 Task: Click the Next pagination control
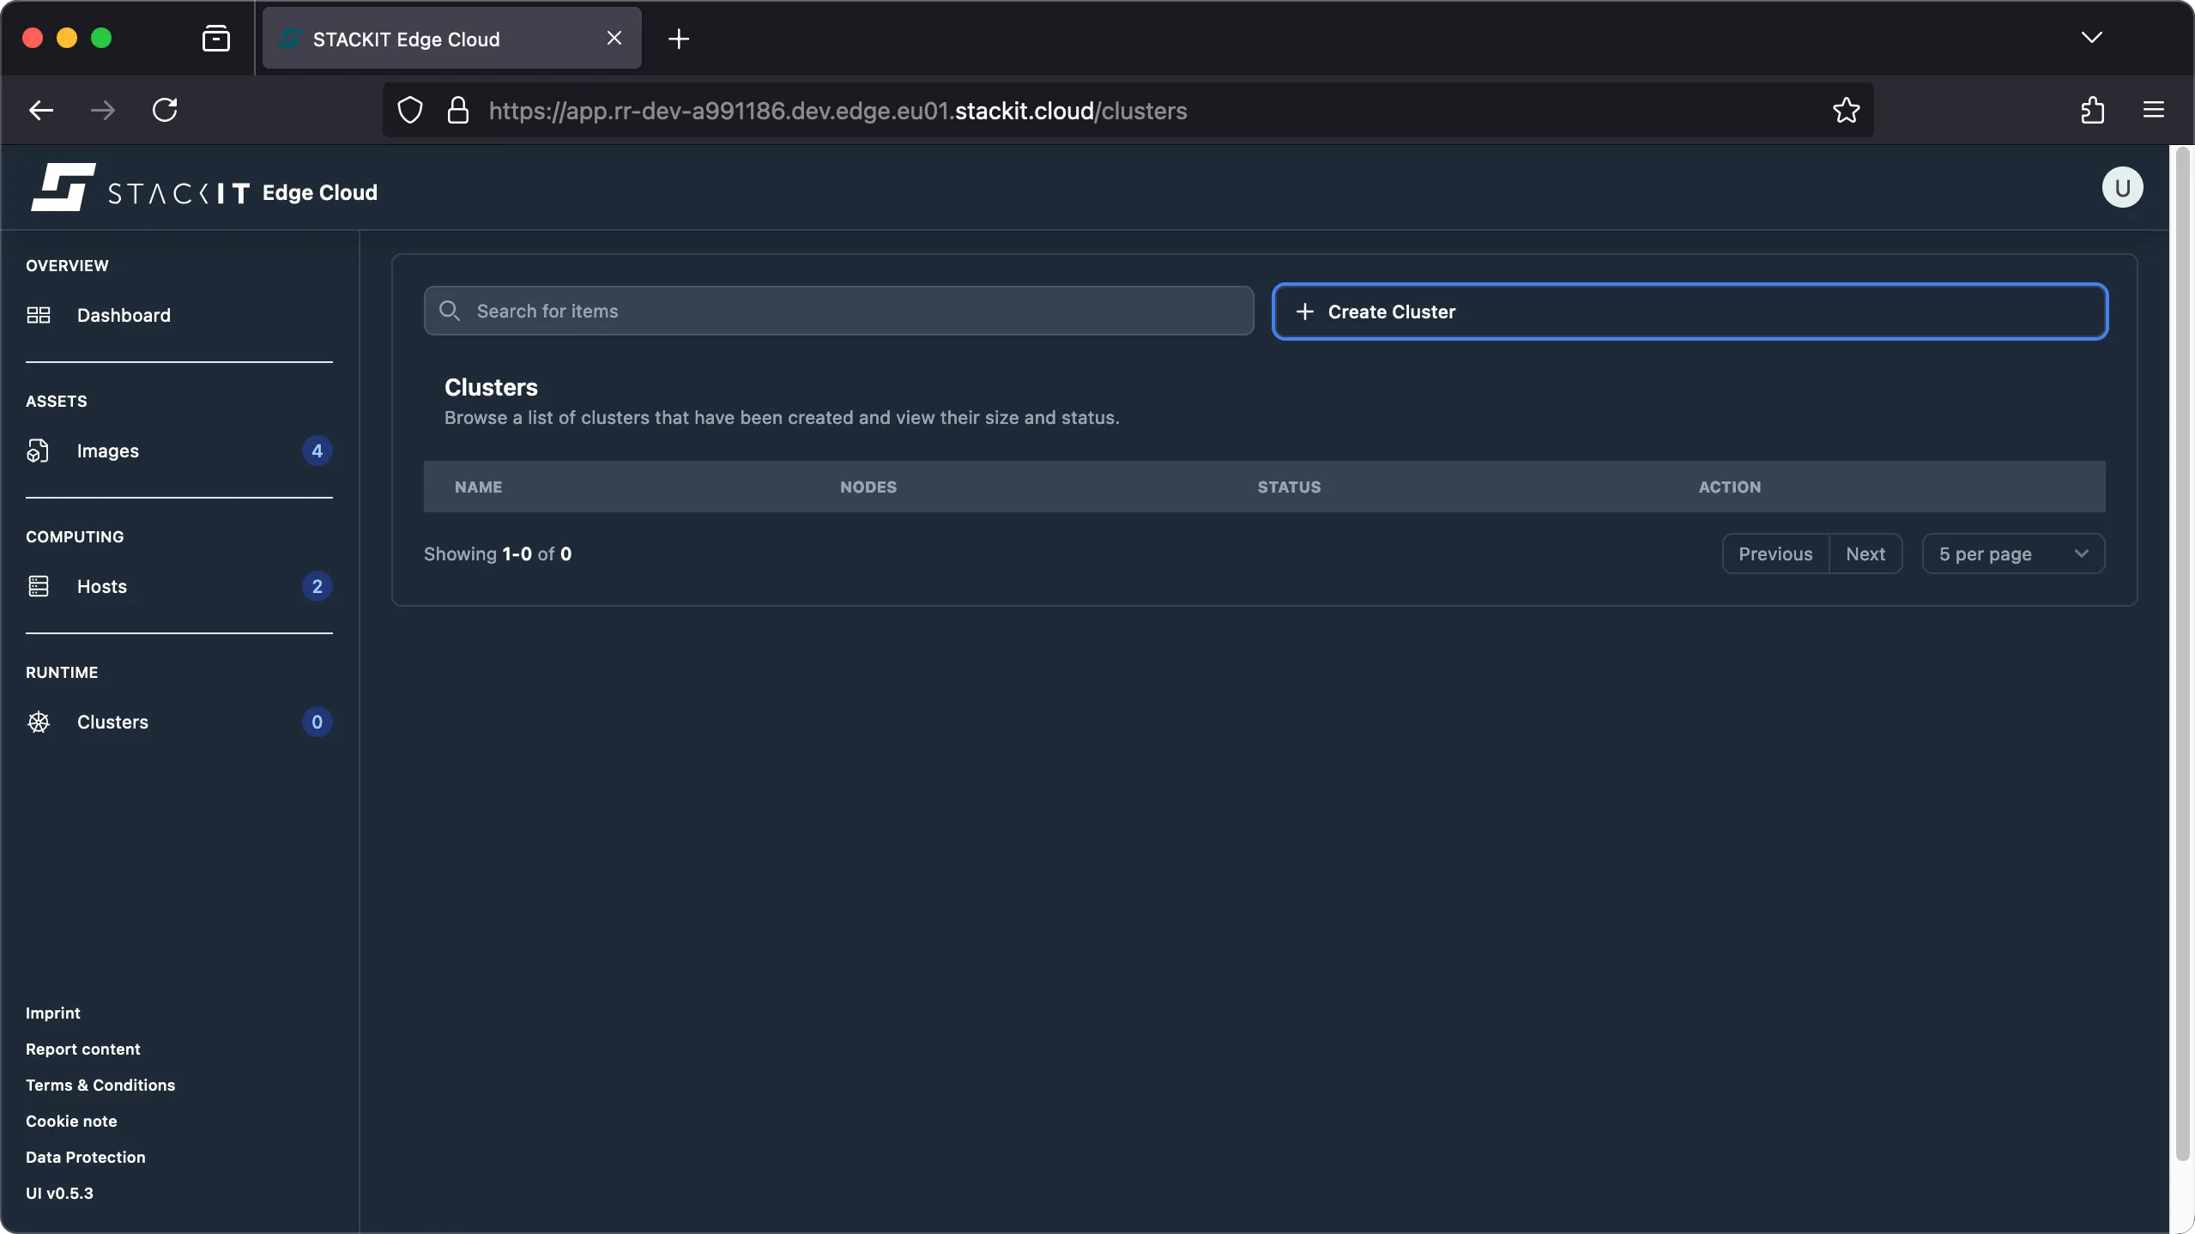click(1866, 553)
